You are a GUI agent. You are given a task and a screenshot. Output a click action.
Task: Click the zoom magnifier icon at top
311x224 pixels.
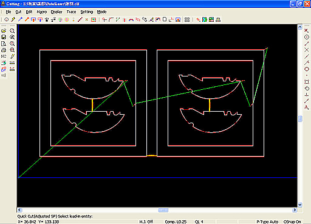click(12, 31)
